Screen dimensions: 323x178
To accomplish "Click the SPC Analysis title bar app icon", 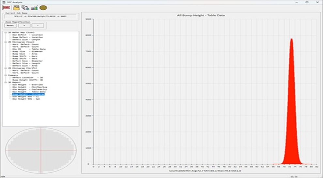I will coord(4,2).
